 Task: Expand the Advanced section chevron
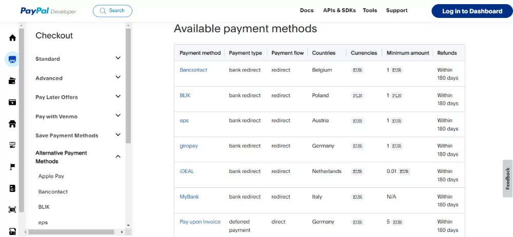(x=118, y=77)
